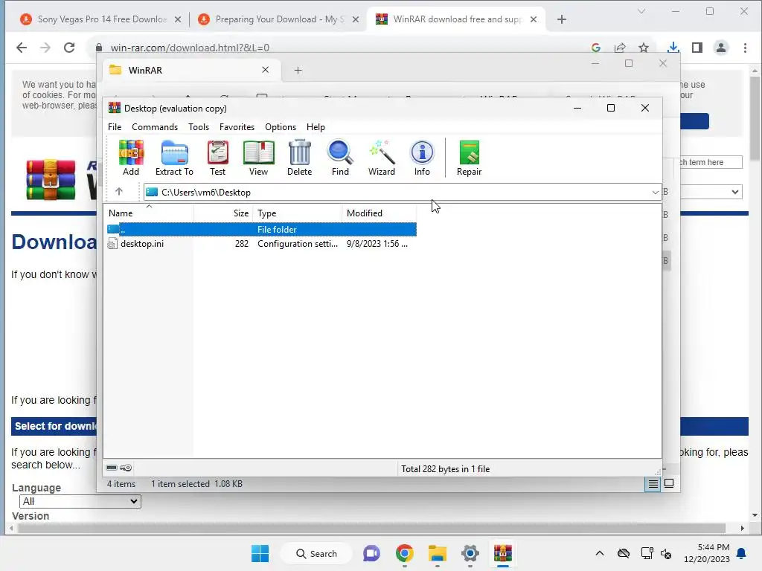Click the Add toolbar icon in WinRAR

(131, 158)
